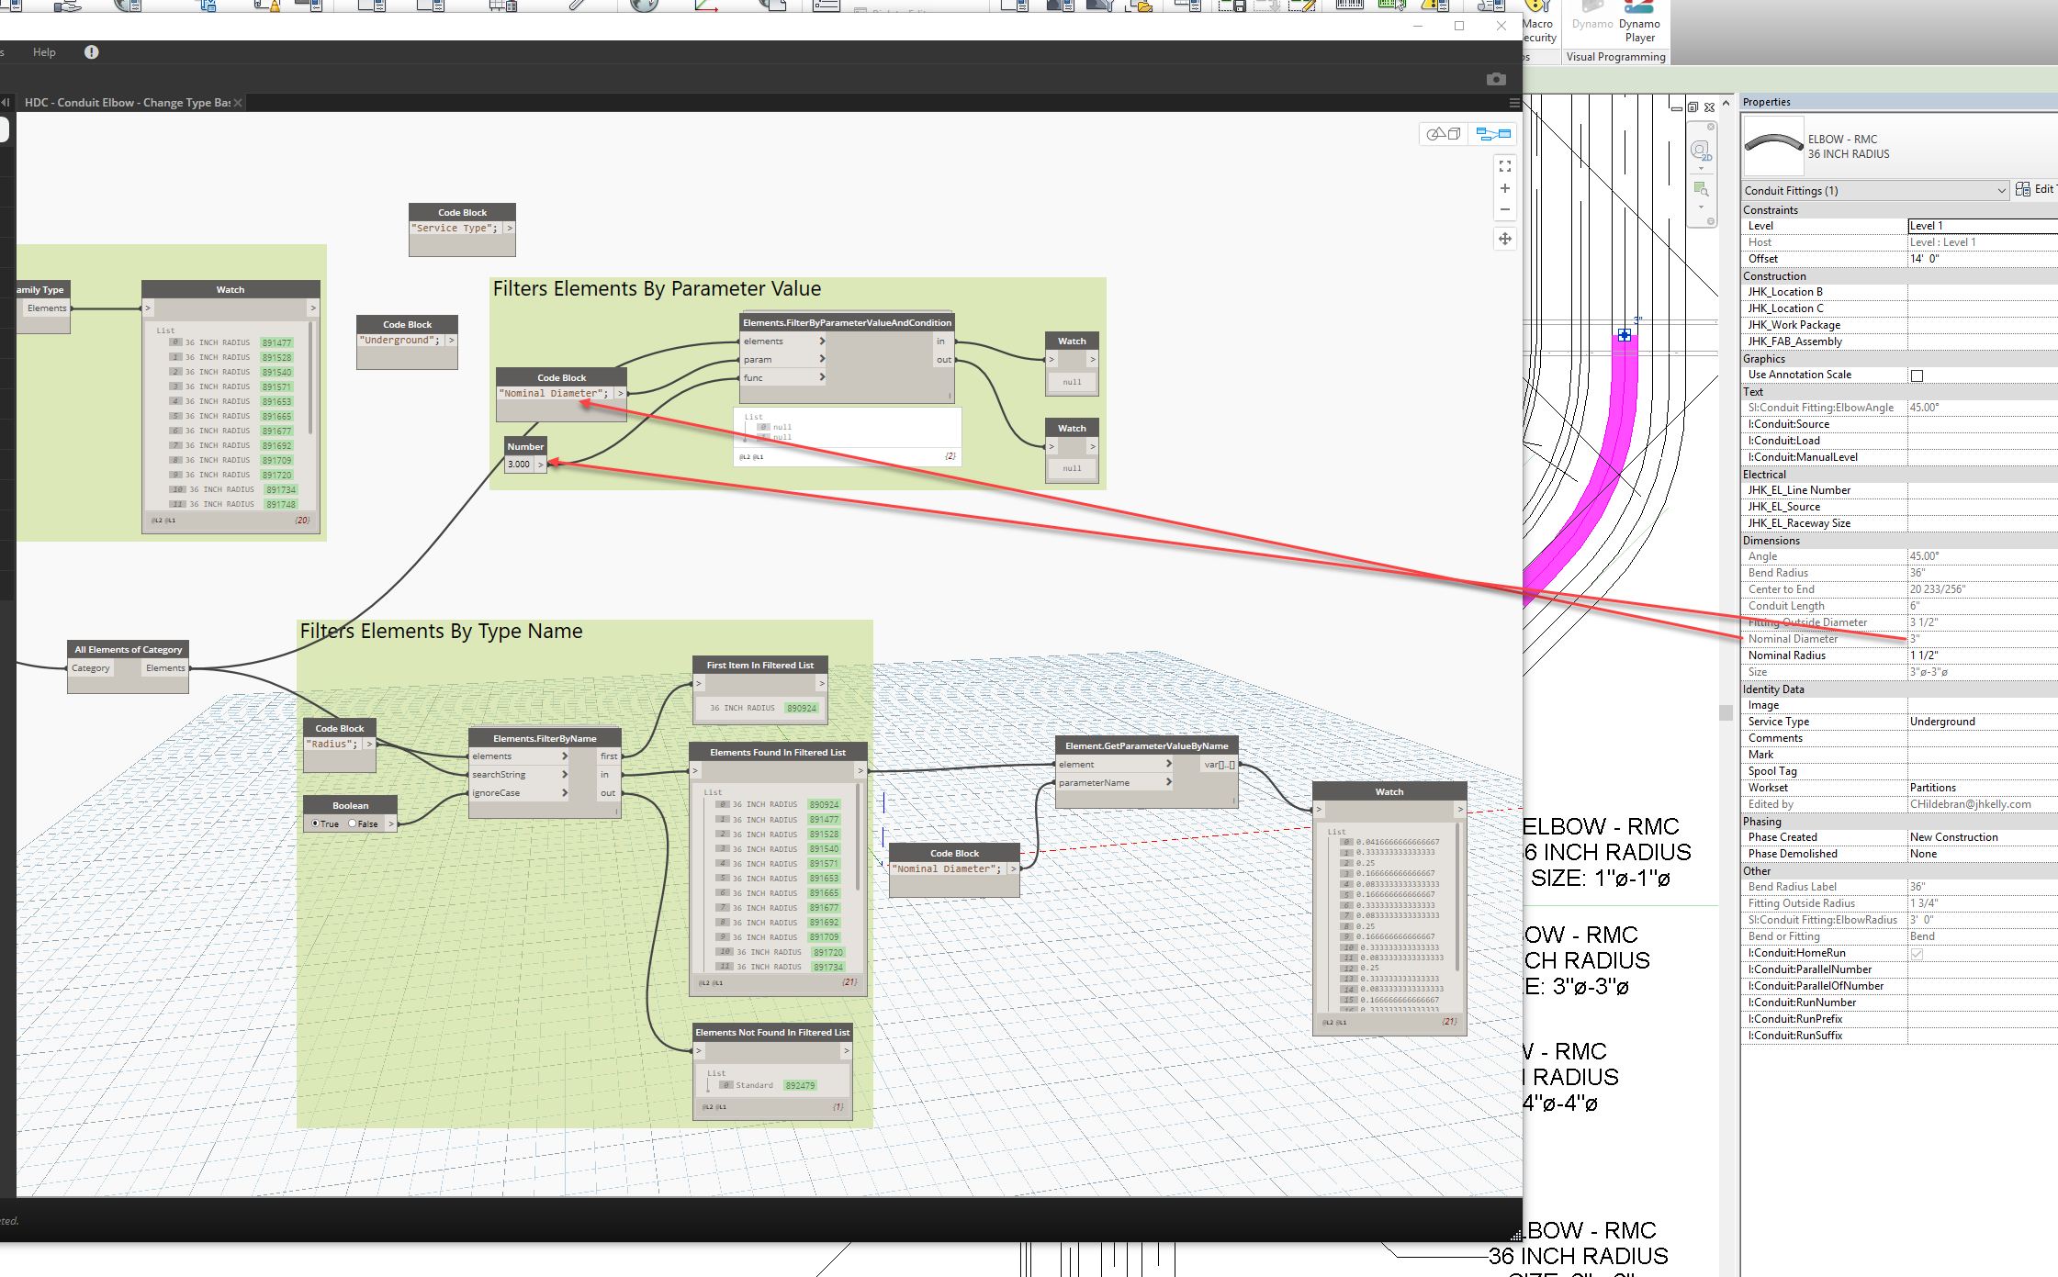Select the HDC - Conduit Elbow workspace tab
The width and height of the screenshot is (2058, 1277).
(127, 102)
